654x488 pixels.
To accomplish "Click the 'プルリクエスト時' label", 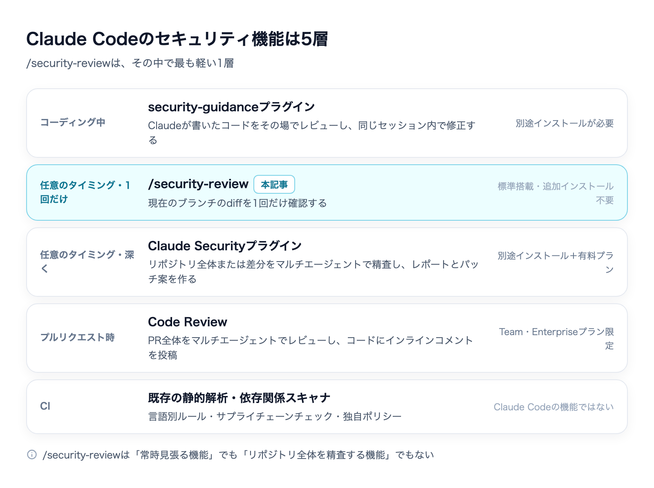I will (x=77, y=337).
